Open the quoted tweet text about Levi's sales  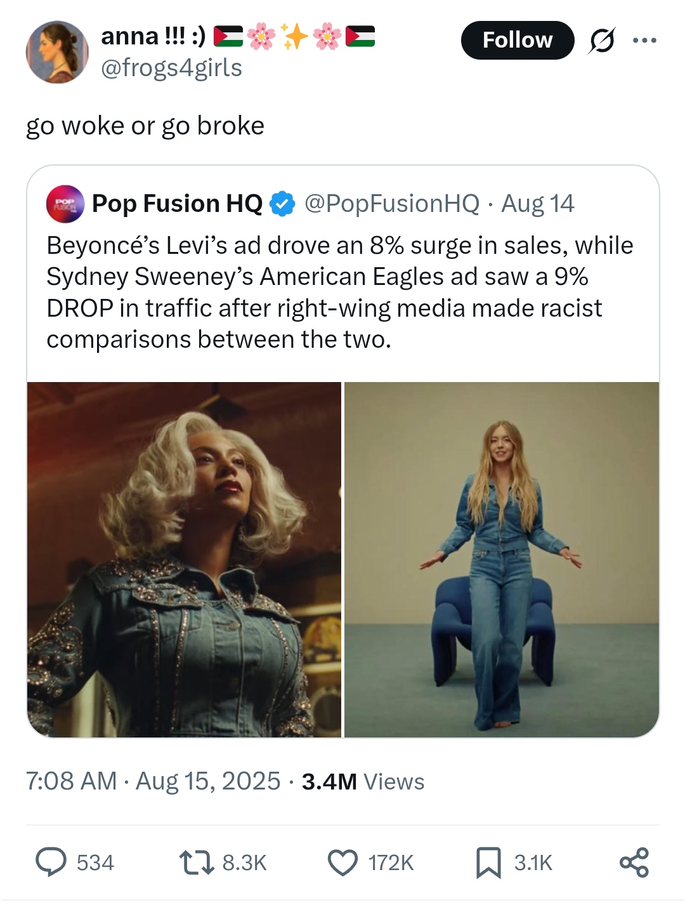point(339,292)
